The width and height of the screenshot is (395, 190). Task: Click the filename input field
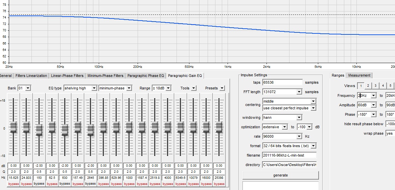pos(289,155)
